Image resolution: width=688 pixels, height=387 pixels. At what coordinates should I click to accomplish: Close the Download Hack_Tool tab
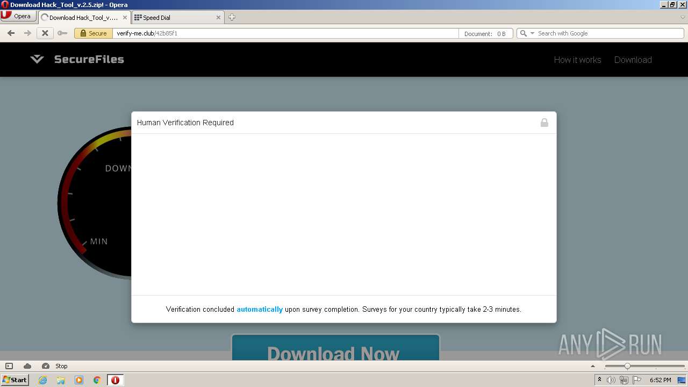tap(125, 17)
